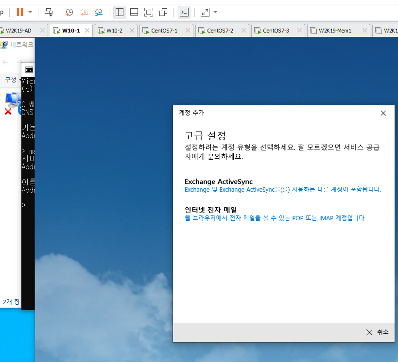Switch to the W10-2 tab
The image size is (398, 362).
115,31
